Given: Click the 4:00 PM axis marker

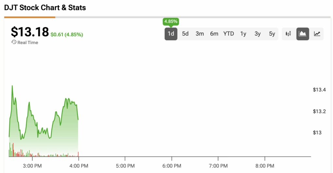Looking at the screenshot, I should coord(79,166).
